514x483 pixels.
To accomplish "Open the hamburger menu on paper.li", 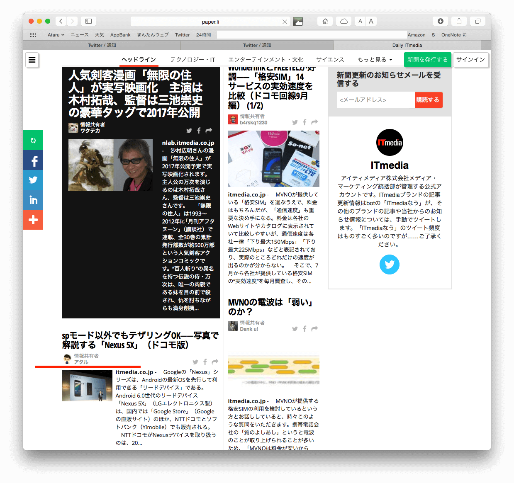I will 32,60.
